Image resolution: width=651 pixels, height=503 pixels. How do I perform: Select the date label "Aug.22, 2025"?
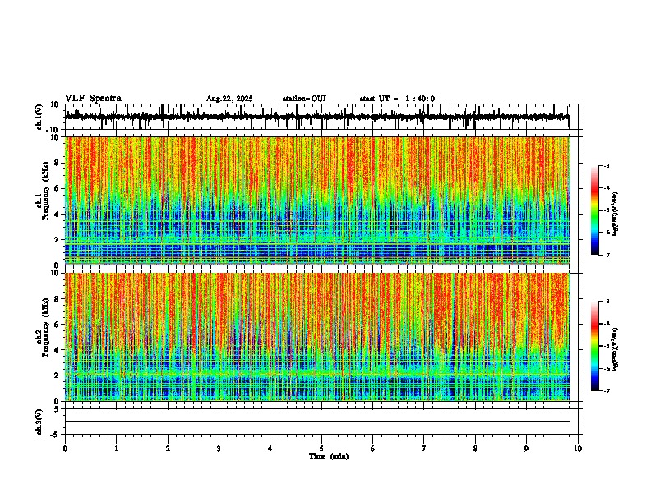229,99
